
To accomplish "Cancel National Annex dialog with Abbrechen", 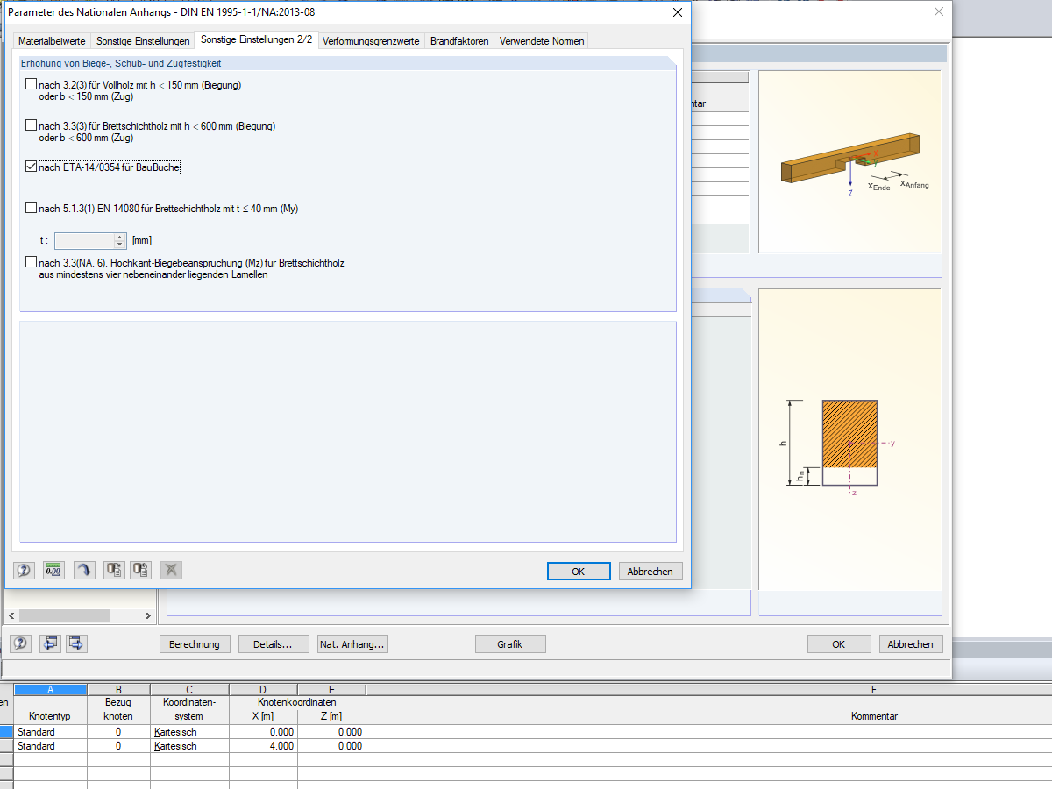I will (x=650, y=571).
